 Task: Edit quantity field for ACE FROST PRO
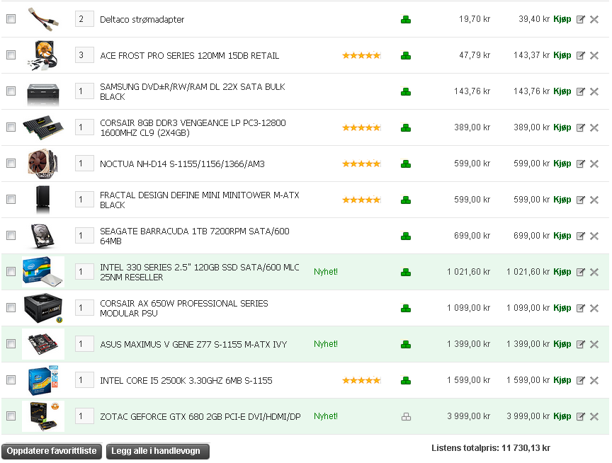click(84, 55)
